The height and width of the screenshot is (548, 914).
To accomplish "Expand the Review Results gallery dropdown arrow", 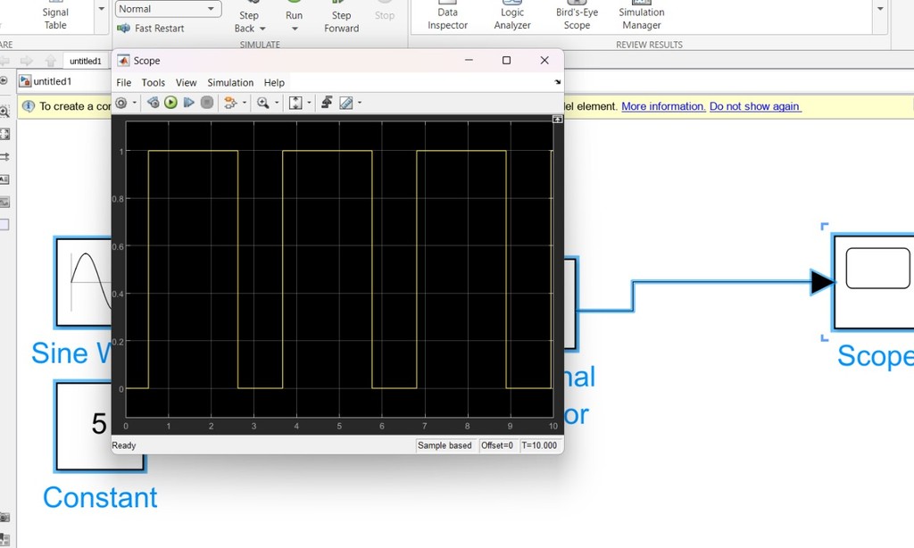I will tap(881, 9).
